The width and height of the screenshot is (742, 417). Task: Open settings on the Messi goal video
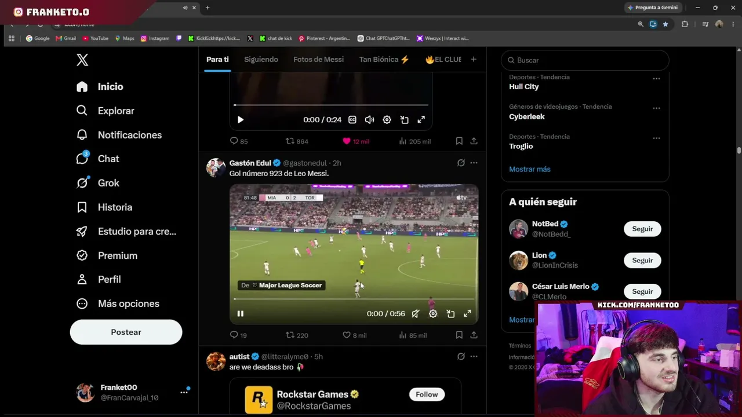pos(433,313)
